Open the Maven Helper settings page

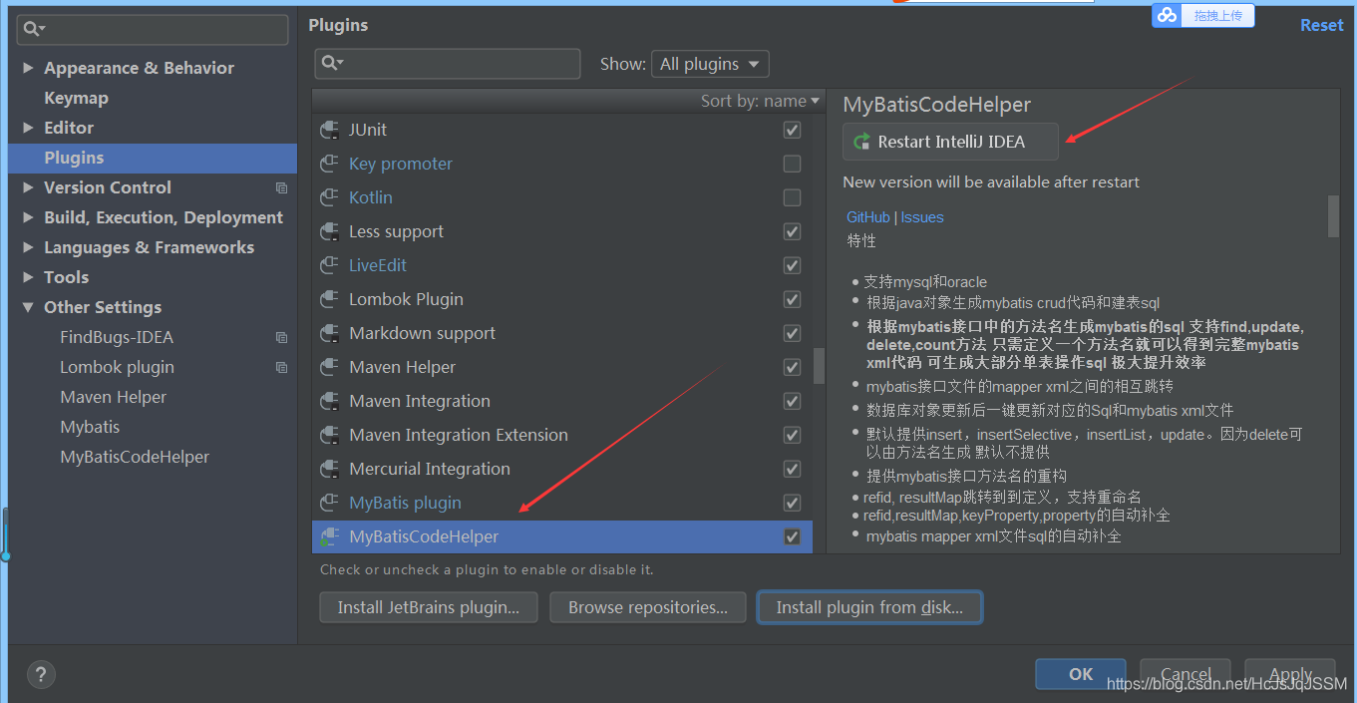click(113, 398)
